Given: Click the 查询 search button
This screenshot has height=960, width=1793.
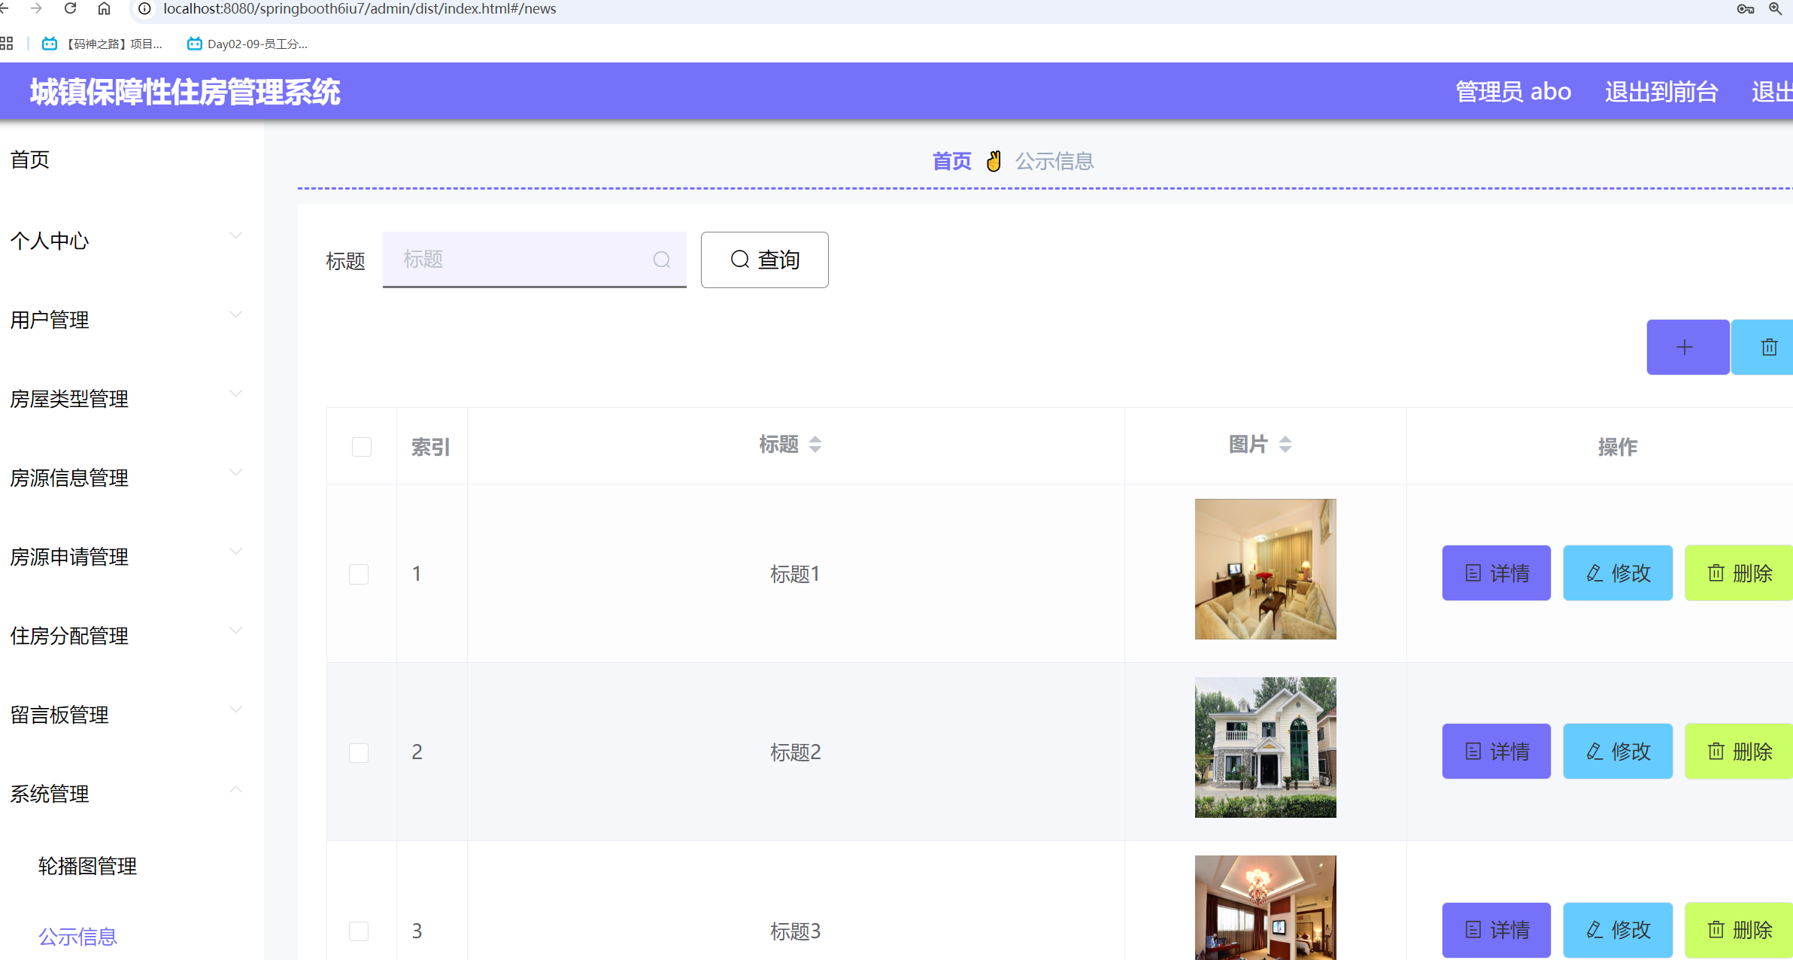Looking at the screenshot, I should coord(764,260).
